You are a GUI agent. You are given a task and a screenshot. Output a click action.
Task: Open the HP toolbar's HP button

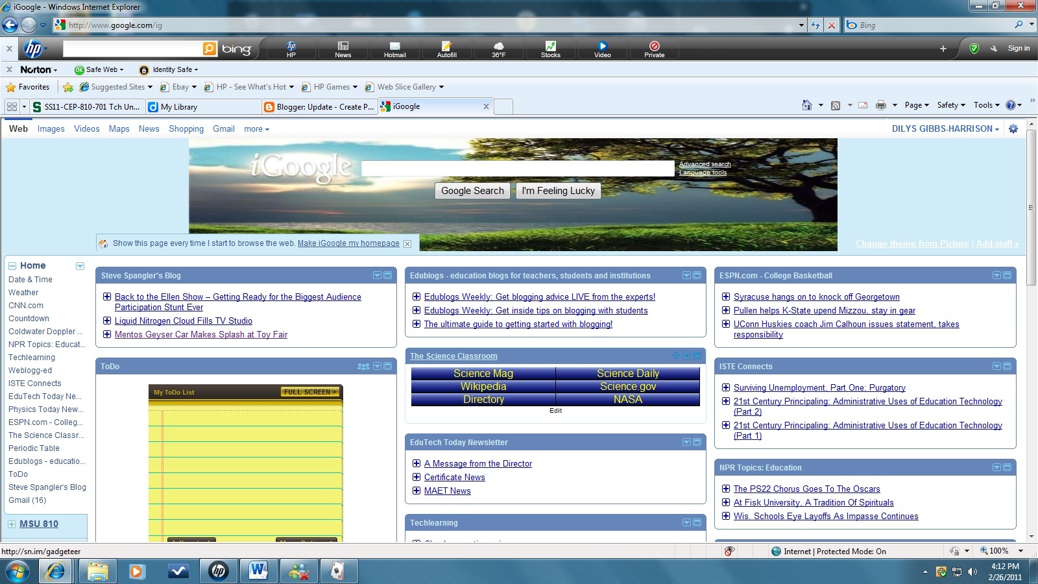pos(291,49)
